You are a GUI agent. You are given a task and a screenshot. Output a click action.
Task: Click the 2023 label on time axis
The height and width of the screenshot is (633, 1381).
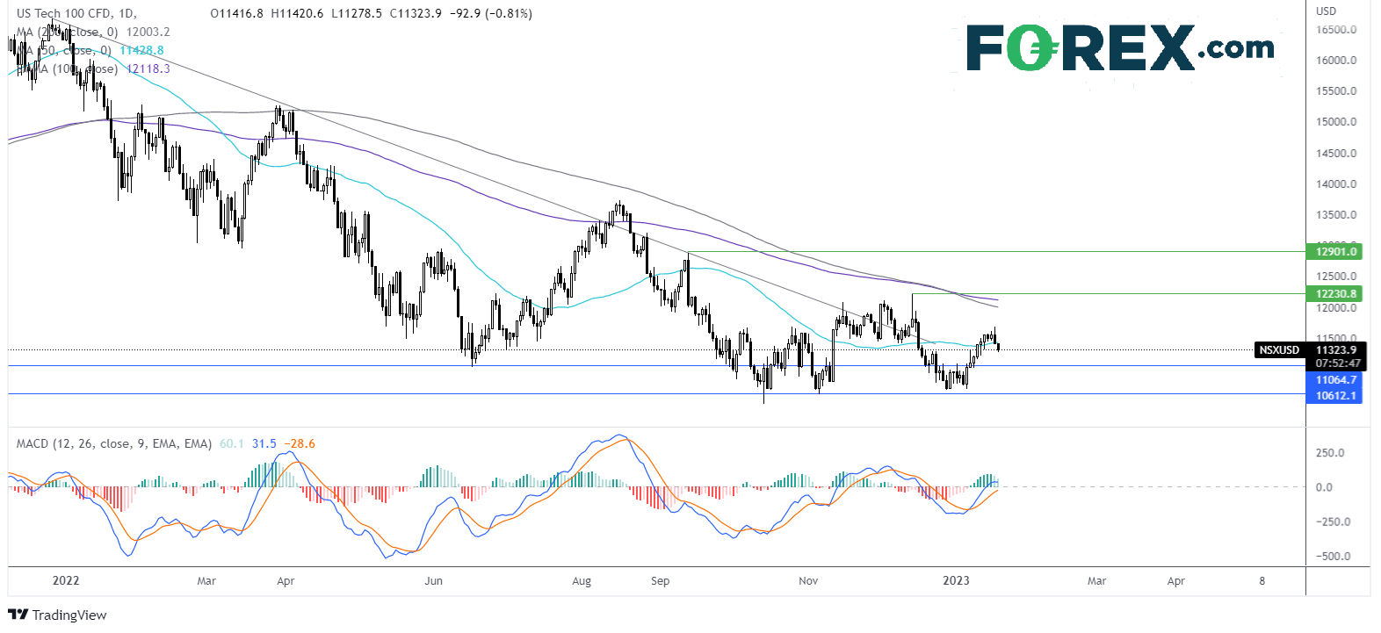point(956,580)
